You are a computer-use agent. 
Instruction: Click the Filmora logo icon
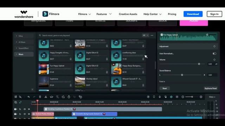tap(45, 14)
